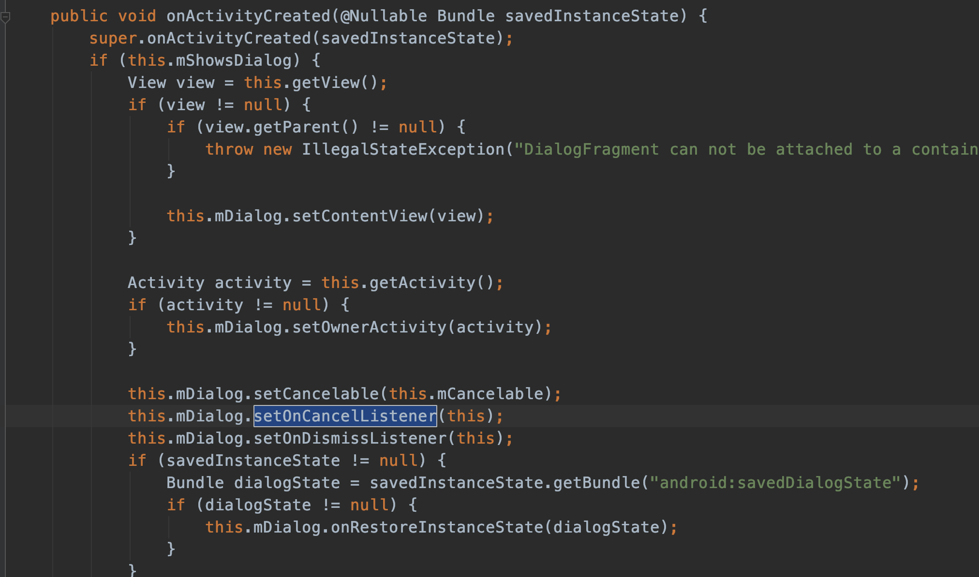
Task: Click the @Nullable annotation in method signature
Action: point(384,16)
